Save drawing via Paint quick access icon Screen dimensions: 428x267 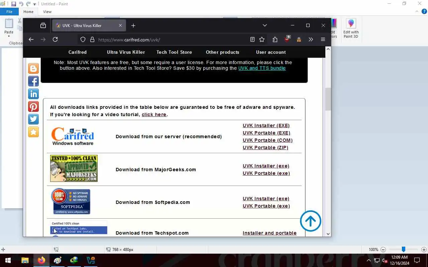point(14,4)
